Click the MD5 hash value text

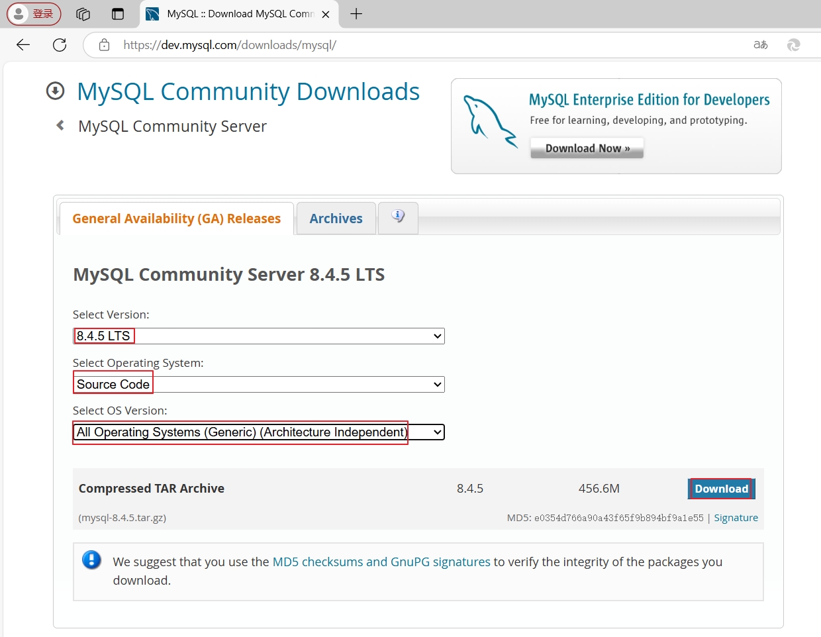click(619, 518)
